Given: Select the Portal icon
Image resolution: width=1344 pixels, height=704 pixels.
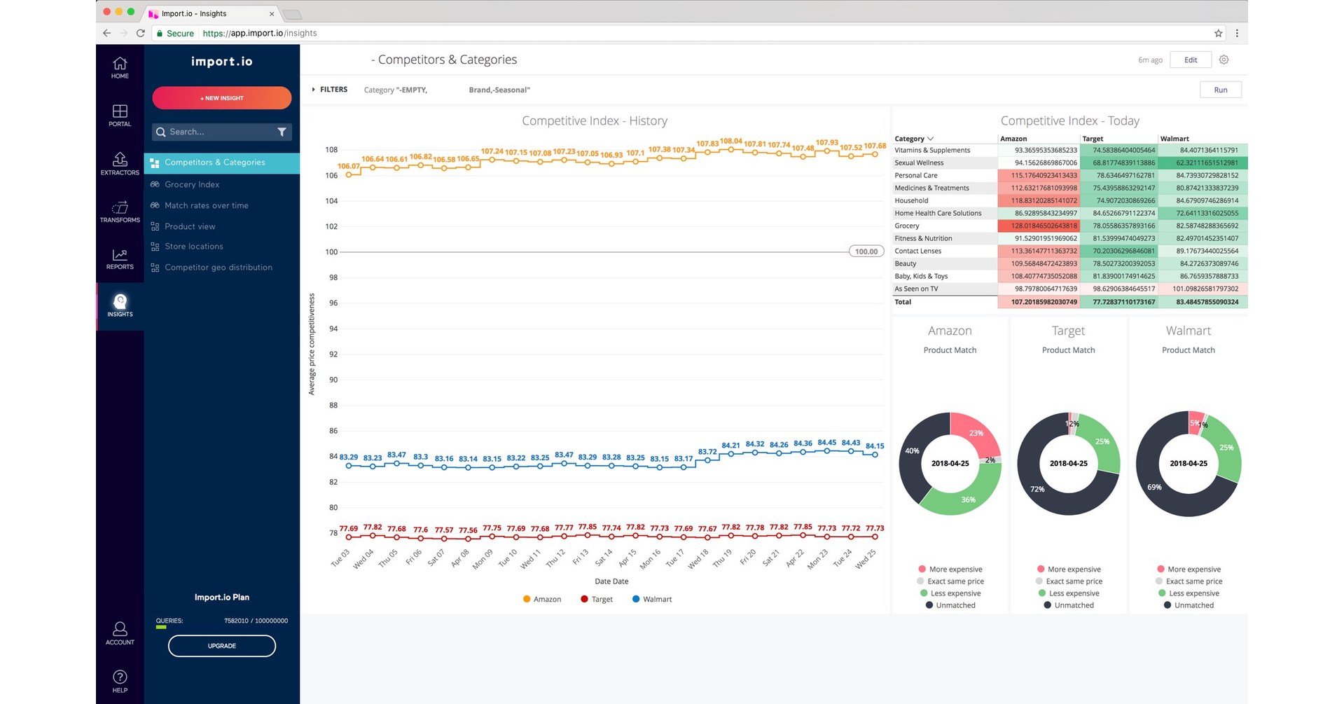Looking at the screenshot, I should [119, 114].
